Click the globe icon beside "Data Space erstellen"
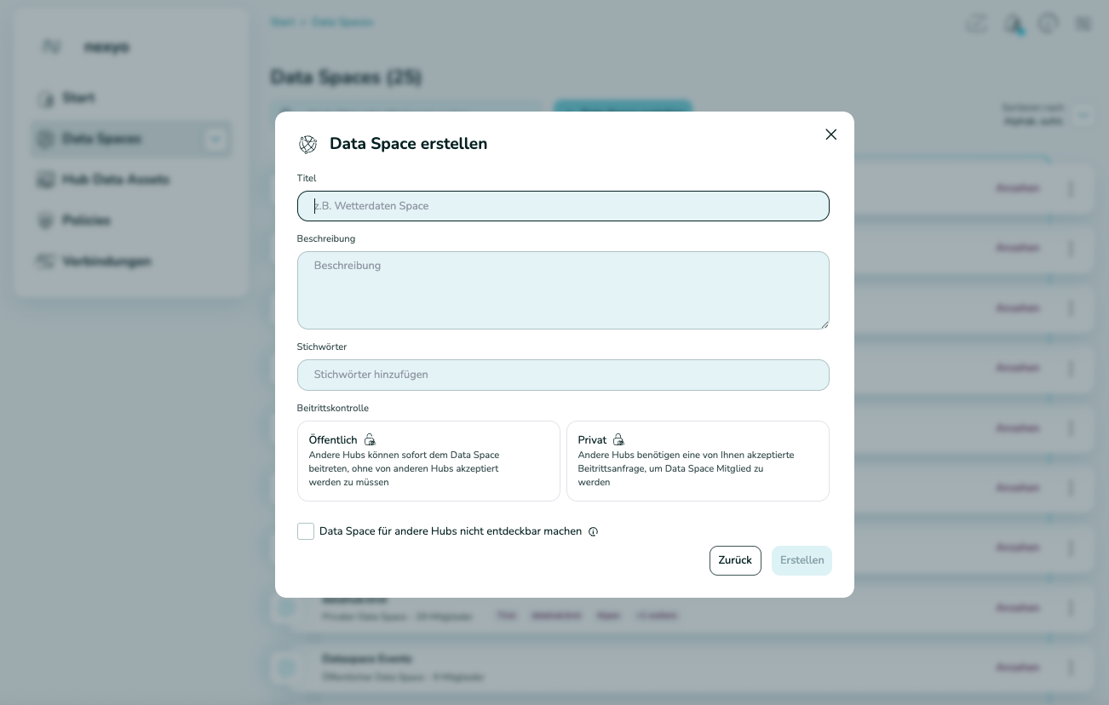 tap(307, 145)
